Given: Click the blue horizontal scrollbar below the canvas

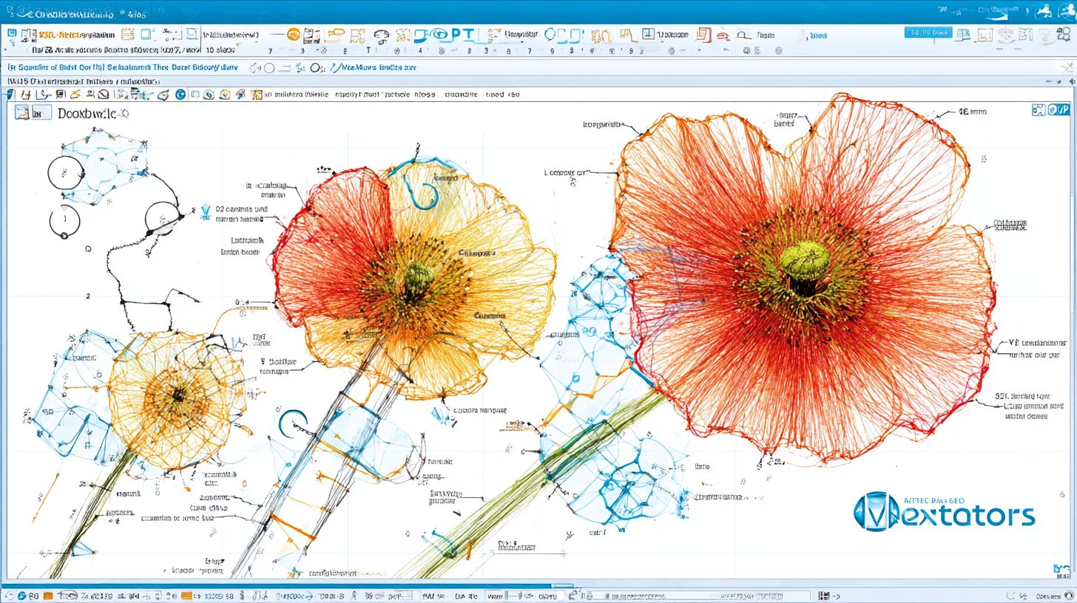Looking at the screenshot, I should (287, 586).
